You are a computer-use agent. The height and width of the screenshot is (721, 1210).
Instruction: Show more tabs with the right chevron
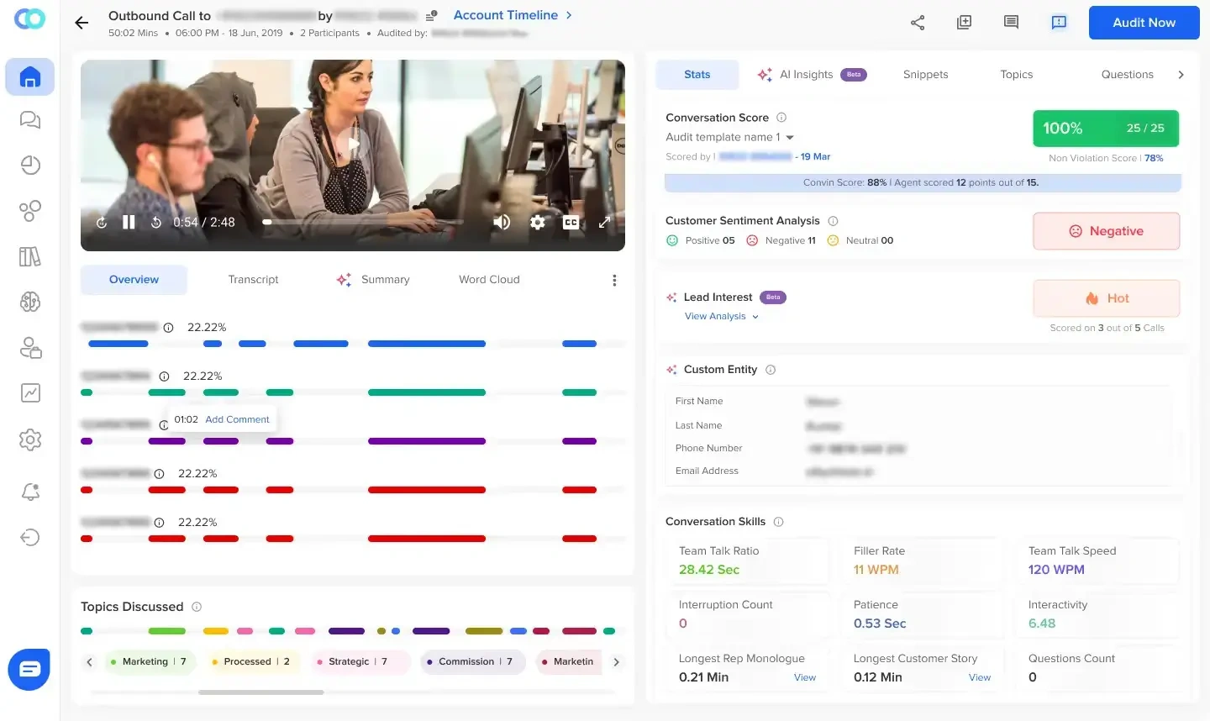1181,75
